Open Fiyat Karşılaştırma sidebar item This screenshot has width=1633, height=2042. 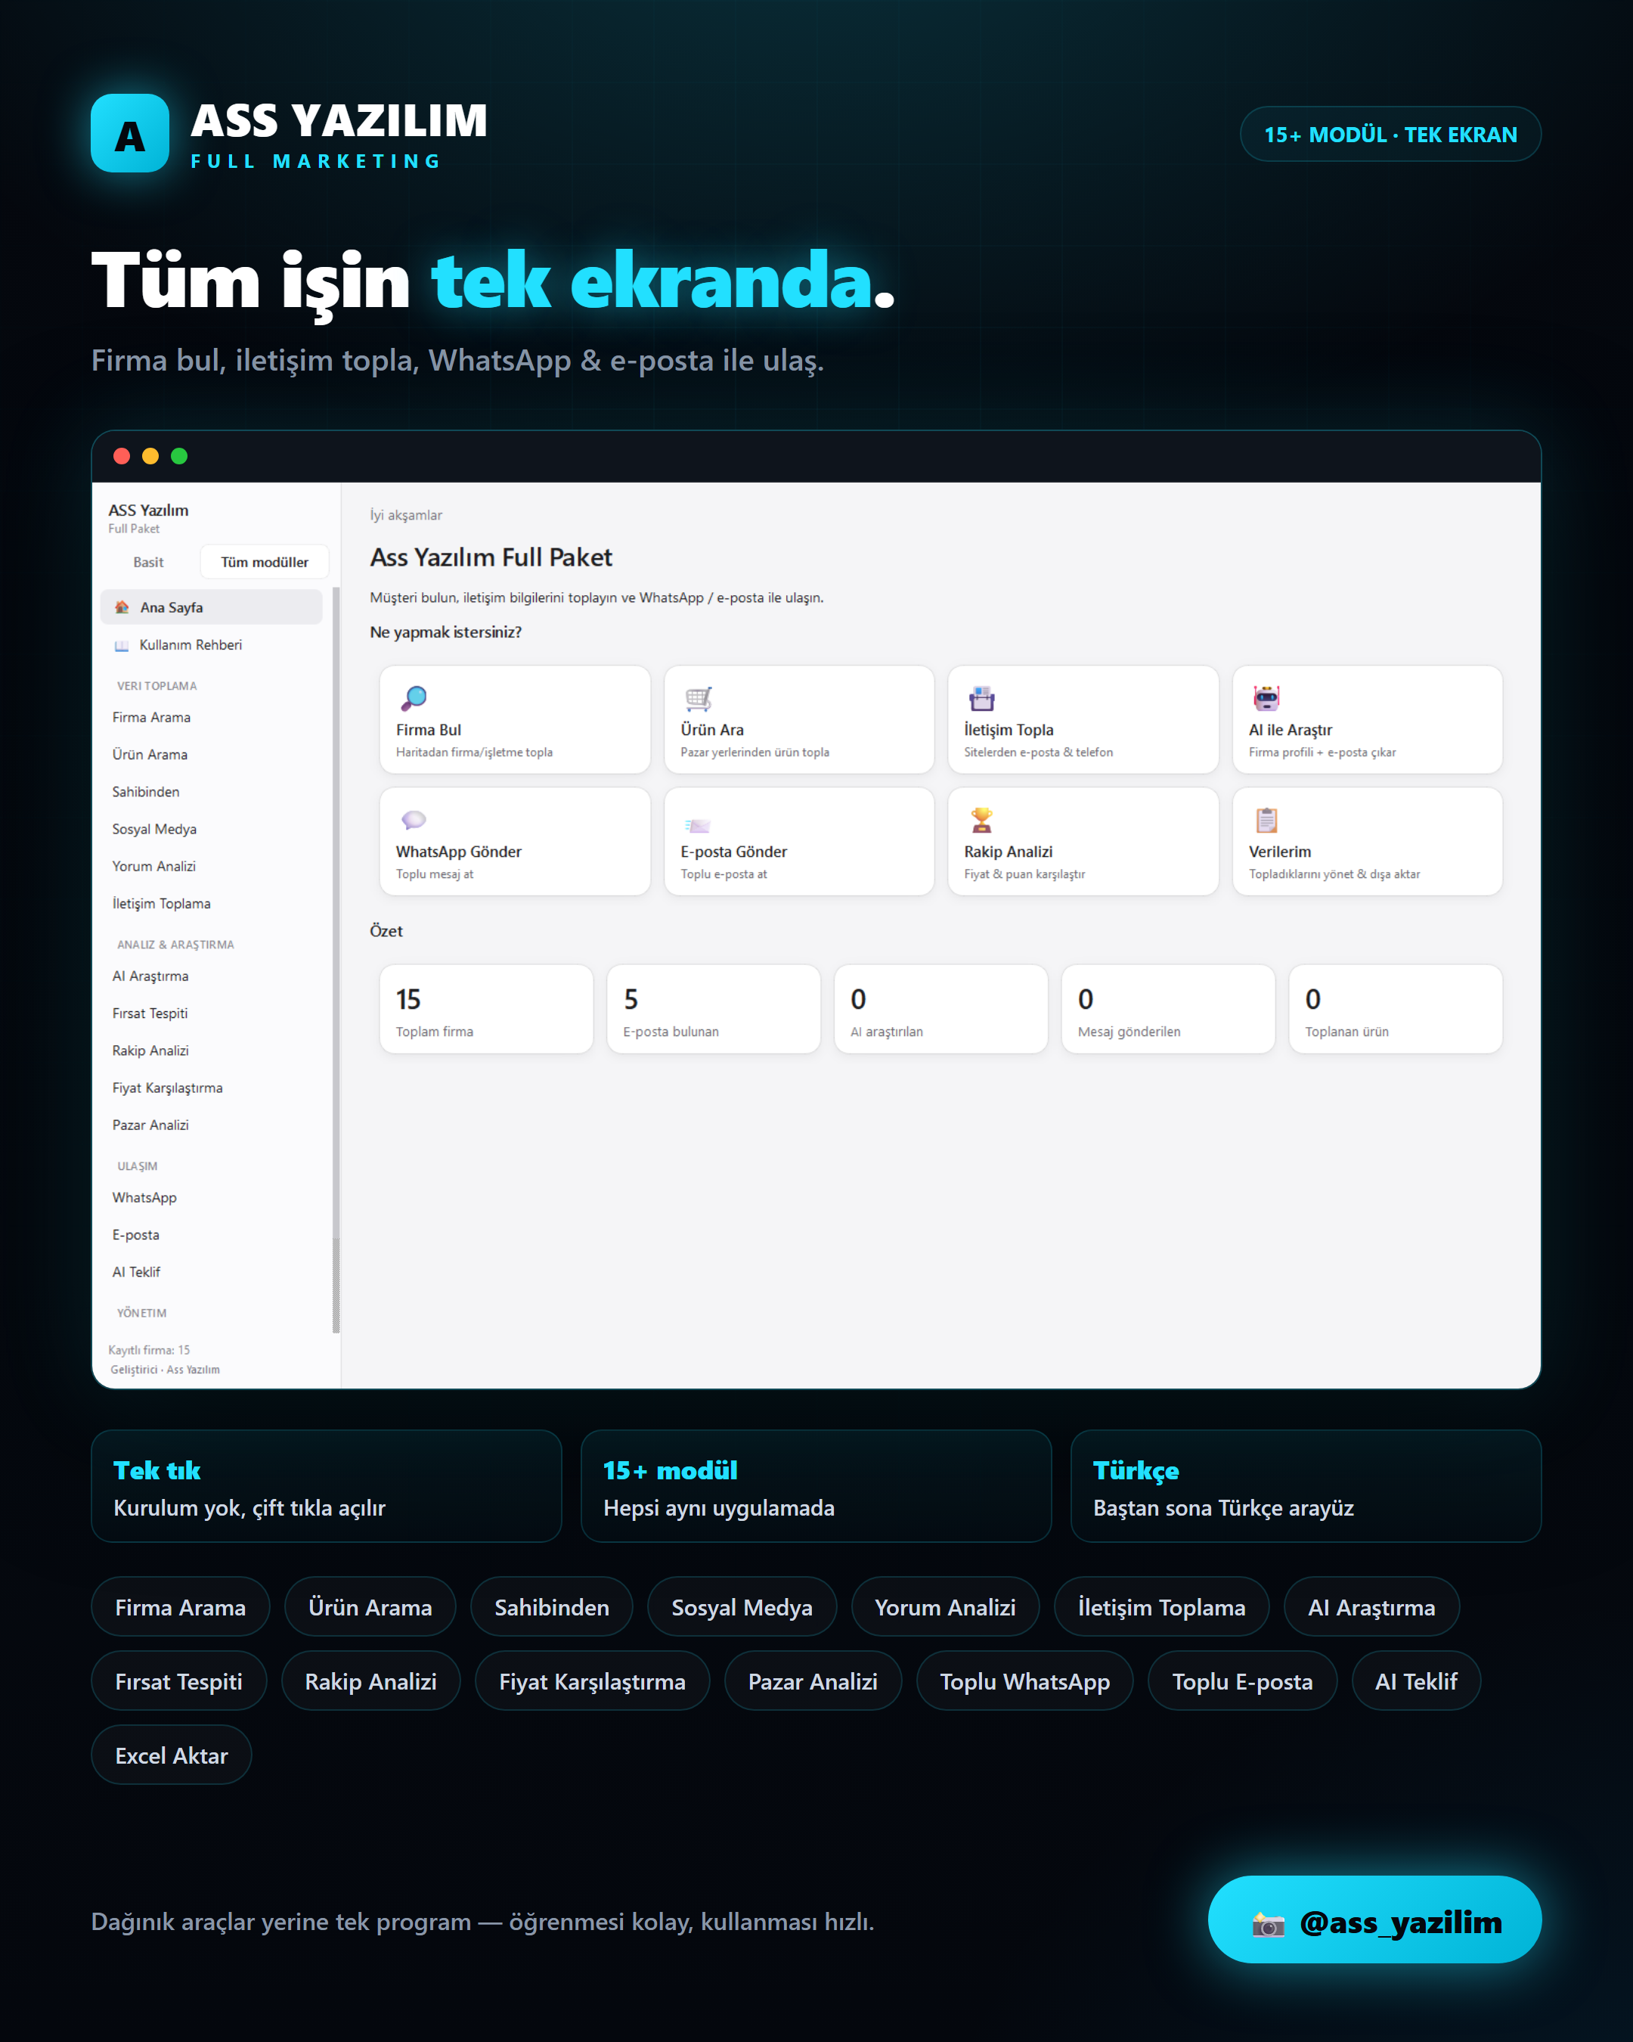point(168,1088)
